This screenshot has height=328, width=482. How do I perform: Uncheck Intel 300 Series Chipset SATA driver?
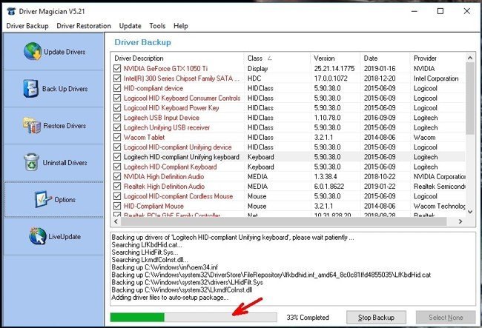(117, 78)
